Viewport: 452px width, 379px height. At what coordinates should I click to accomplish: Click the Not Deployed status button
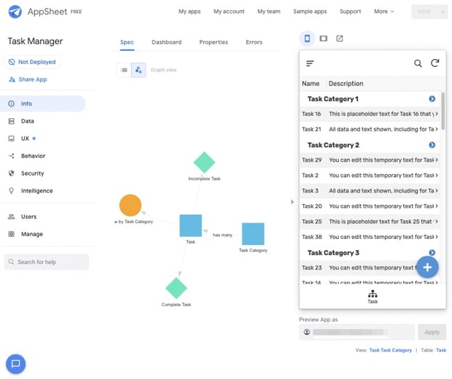[x=32, y=62]
